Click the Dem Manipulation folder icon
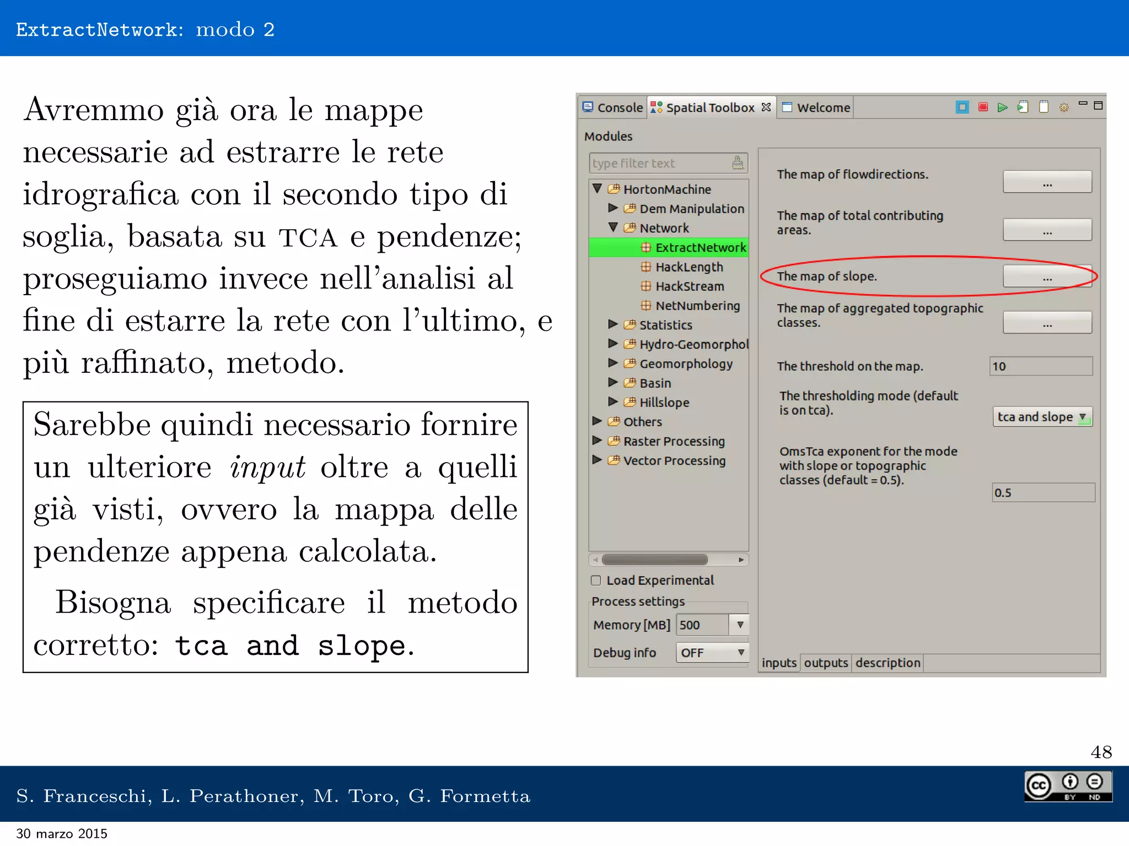The width and height of the screenshot is (1129, 846). point(630,208)
